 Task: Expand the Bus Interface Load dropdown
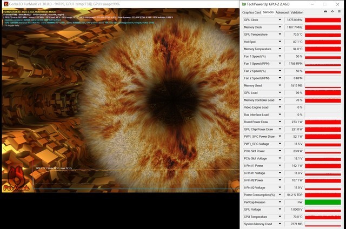tap(280, 114)
